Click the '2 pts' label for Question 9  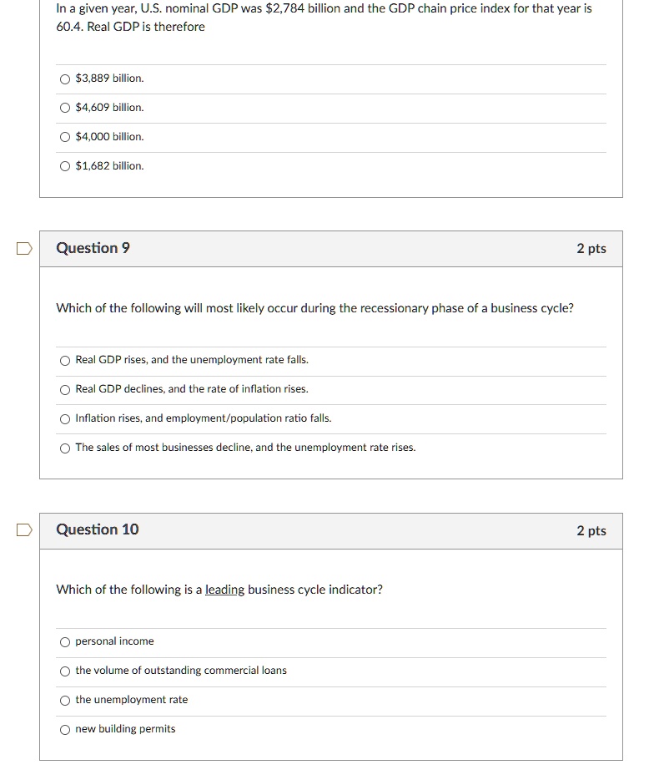(x=591, y=249)
